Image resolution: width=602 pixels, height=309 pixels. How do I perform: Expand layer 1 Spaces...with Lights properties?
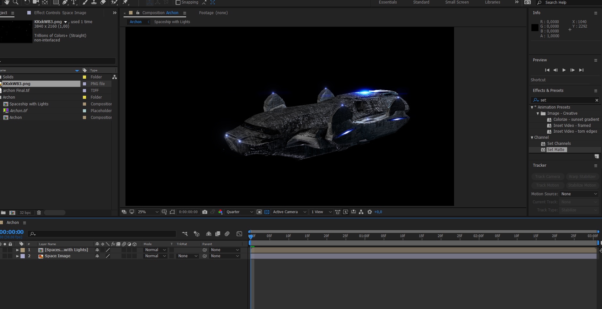(18, 250)
